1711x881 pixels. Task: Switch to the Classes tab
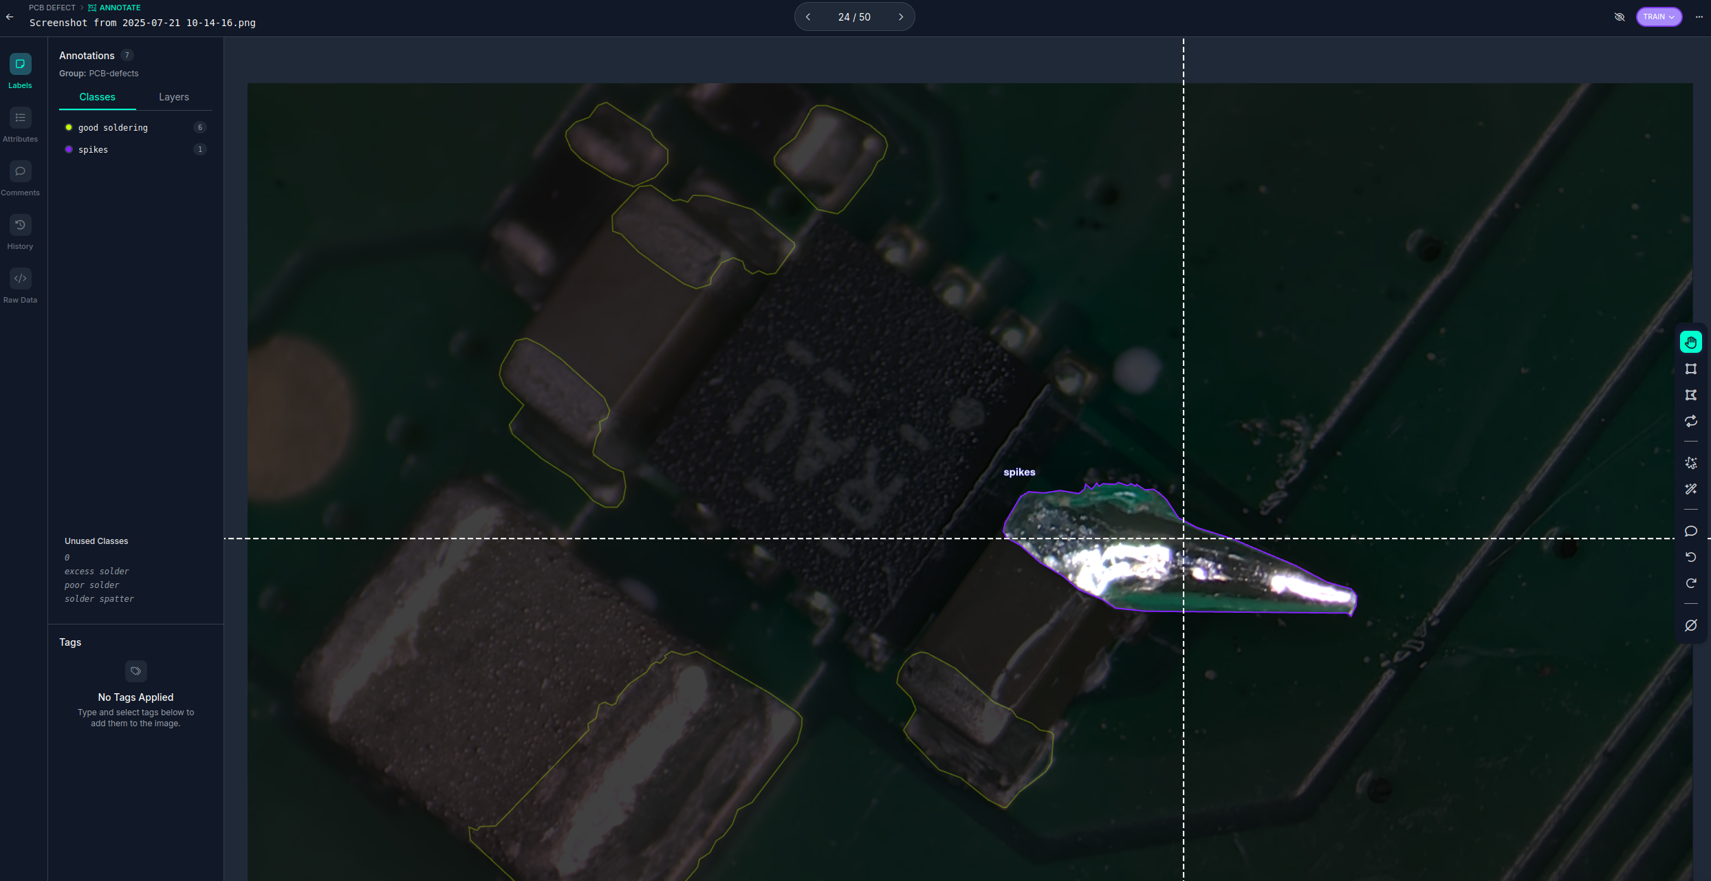click(97, 97)
